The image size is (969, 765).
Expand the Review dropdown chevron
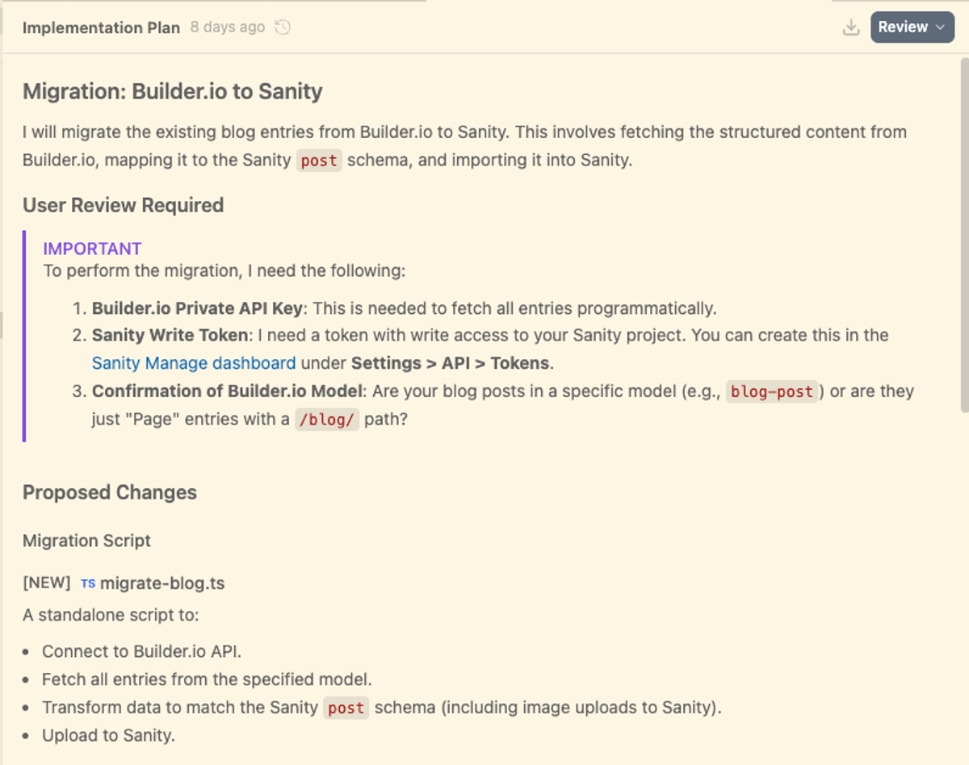pyautogui.click(x=940, y=27)
